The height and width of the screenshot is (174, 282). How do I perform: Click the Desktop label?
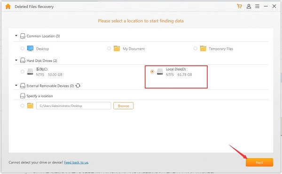coord(42,49)
